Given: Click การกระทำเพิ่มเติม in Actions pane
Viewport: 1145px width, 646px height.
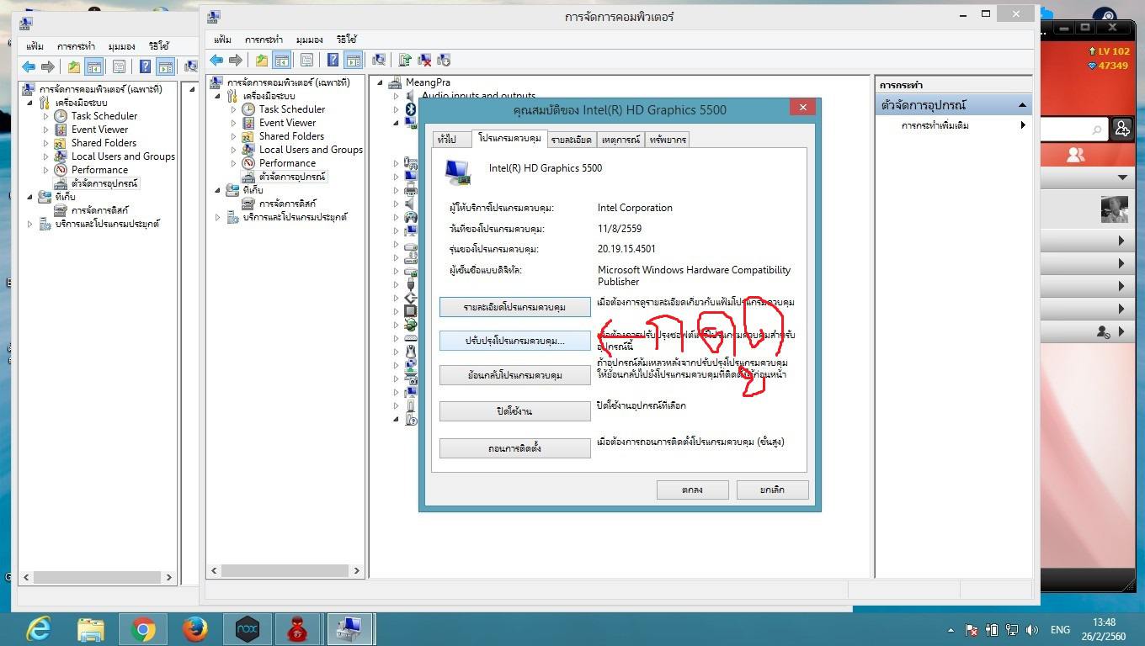Looking at the screenshot, I should click(935, 125).
